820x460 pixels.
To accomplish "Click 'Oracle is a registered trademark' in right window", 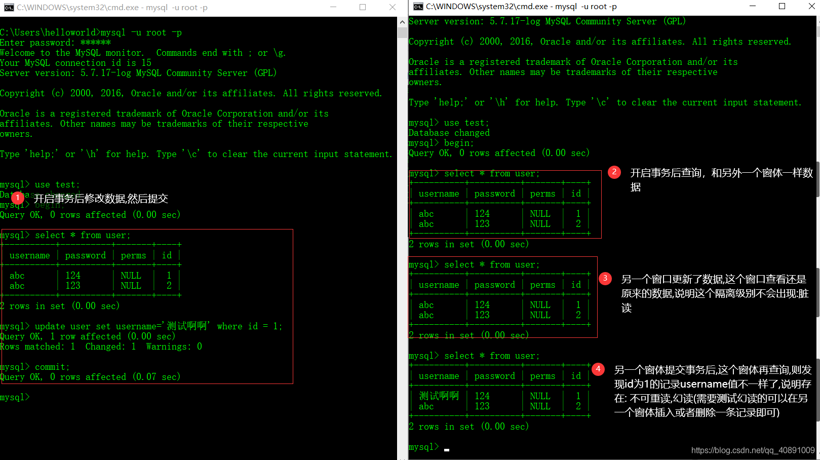I will (x=573, y=62).
